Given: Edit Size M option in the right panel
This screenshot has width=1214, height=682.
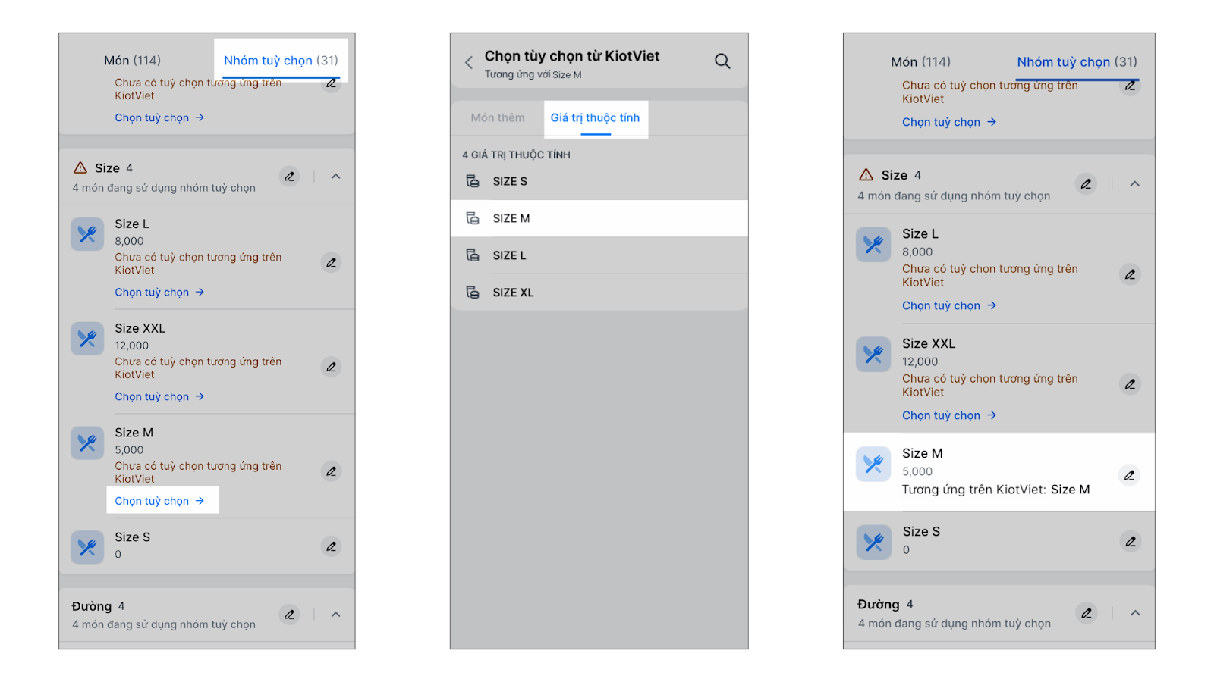Looking at the screenshot, I should (1129, 475).
